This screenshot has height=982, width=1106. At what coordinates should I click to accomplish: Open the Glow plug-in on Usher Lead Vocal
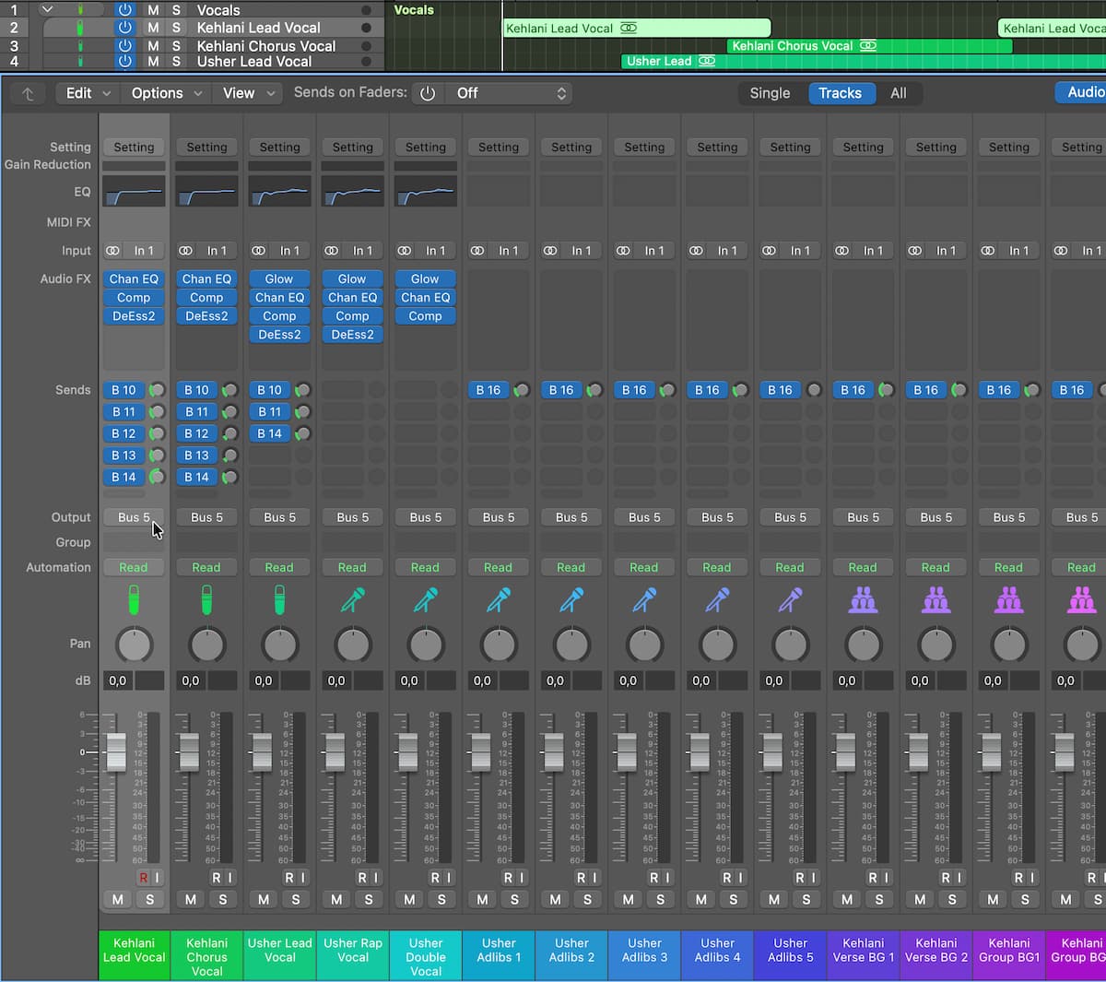pos(279,278)
